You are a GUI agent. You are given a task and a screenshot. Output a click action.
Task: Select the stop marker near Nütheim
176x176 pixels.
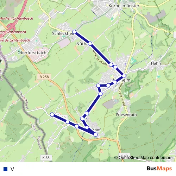pyautogui.click(x=90, y=44)
